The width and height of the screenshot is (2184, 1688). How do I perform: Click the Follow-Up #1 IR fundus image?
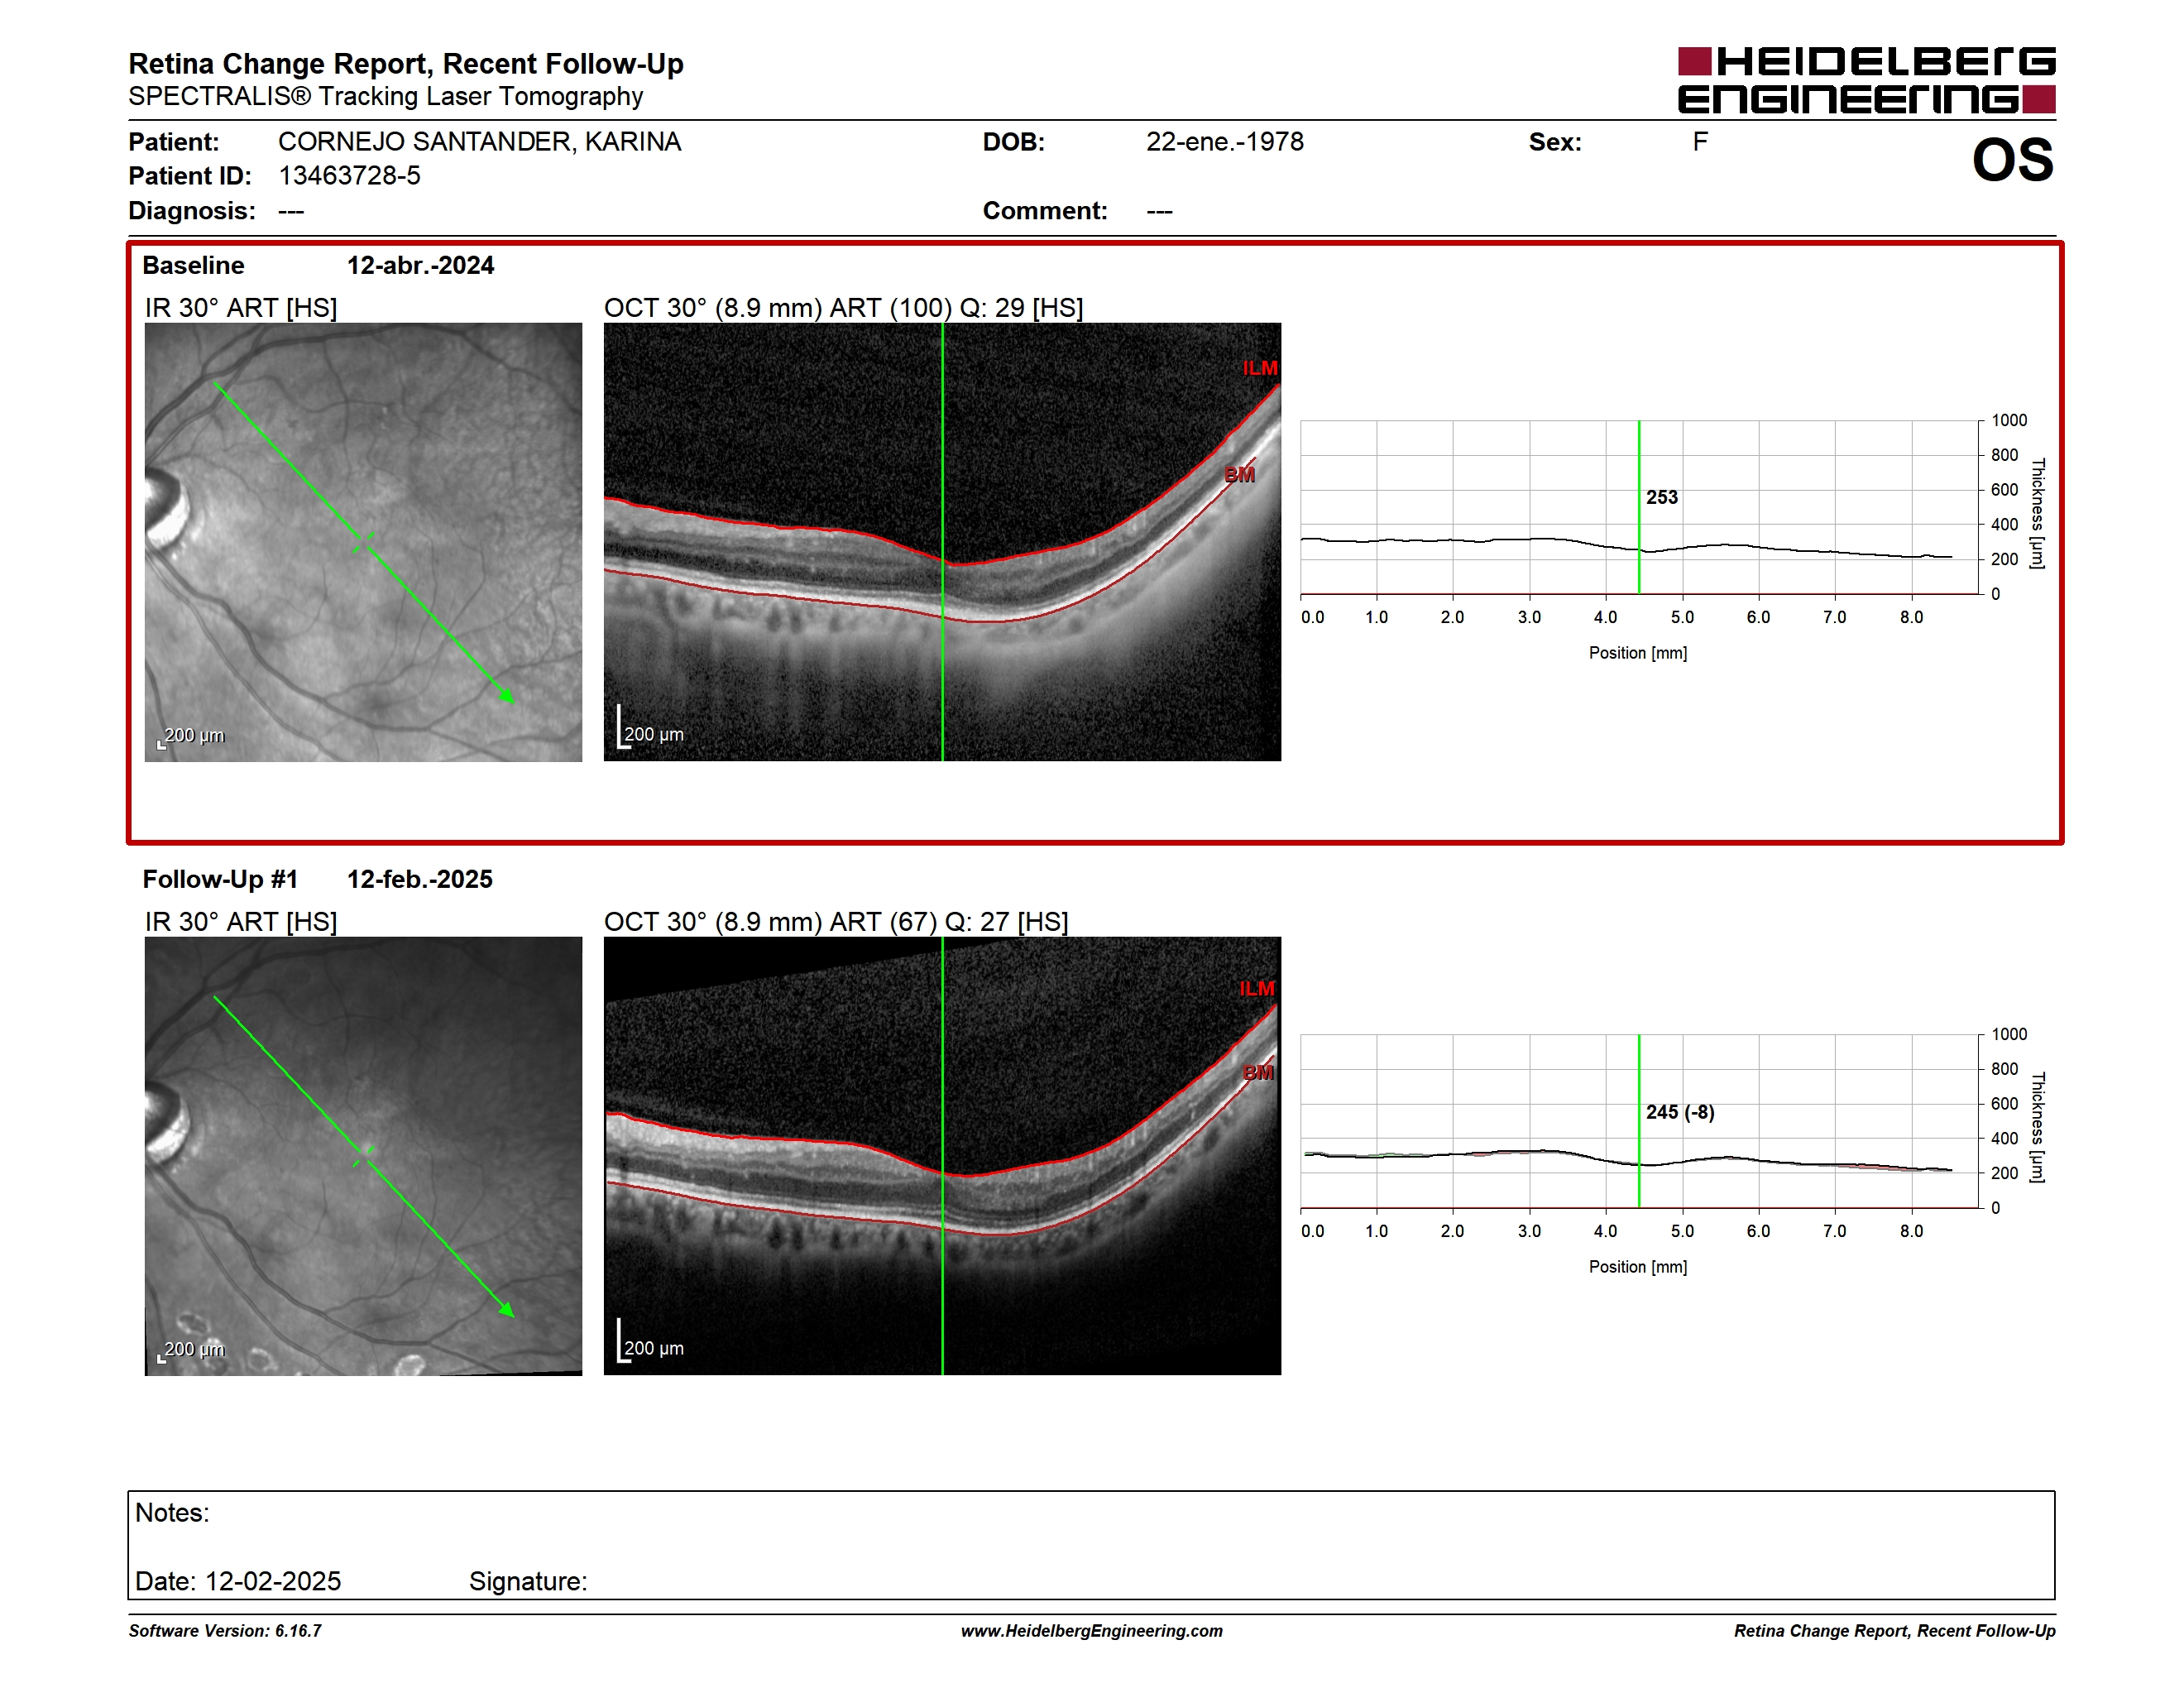363,1156
